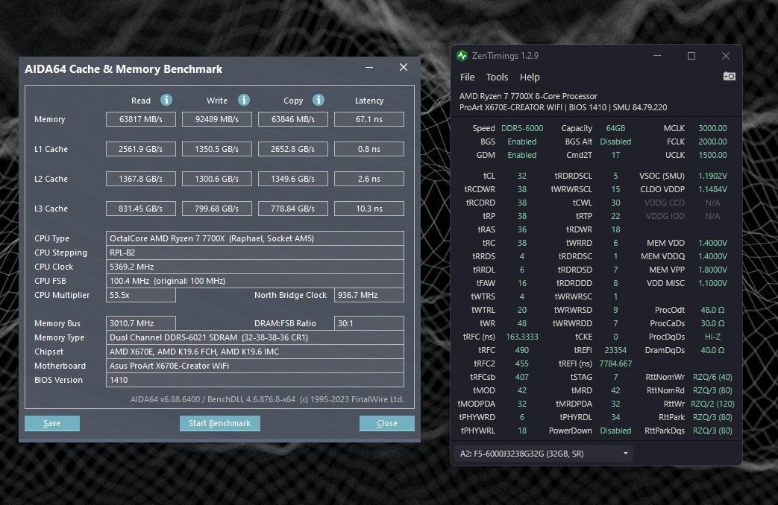Click the RttWr value RZQ/2 (120)
778x505 pixels.
(x=712, y=404)
